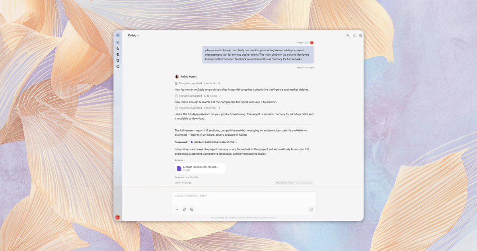Click the send paper plane button

pyautogui.click(x=311, y=210)
